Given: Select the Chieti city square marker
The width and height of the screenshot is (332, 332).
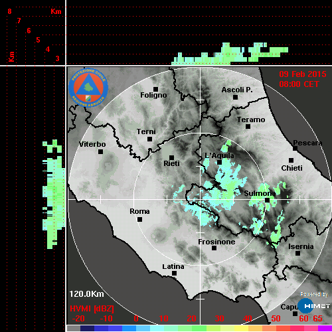Looking at the screenshot, I should (291, 160).
